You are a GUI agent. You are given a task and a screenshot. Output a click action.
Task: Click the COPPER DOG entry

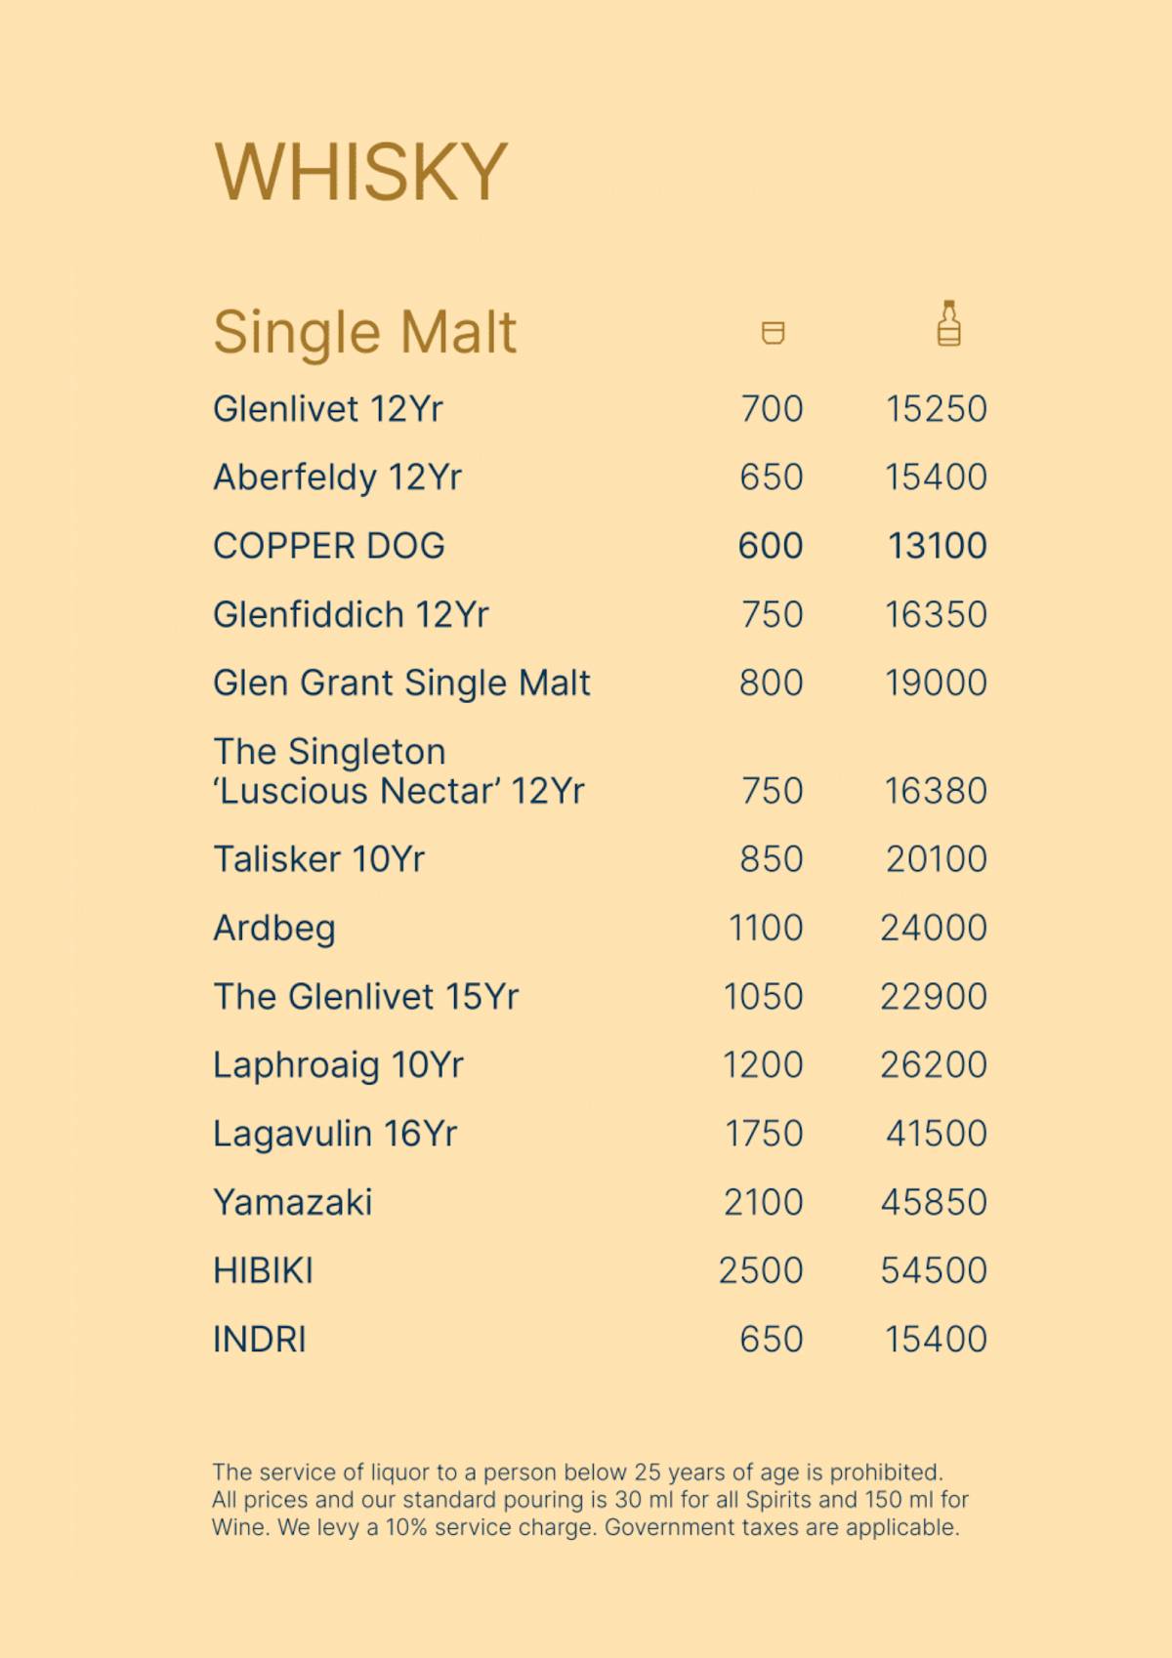click(x=328, y=546)
